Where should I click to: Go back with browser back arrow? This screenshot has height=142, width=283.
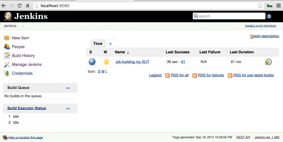pyautogui.click(x=4, y=6)
